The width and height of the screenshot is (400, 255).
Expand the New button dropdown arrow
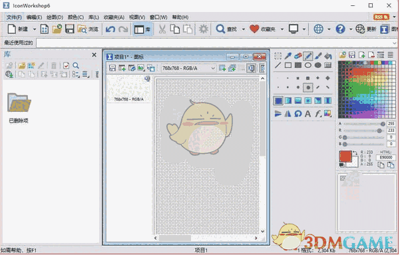[x=34, y=29]
